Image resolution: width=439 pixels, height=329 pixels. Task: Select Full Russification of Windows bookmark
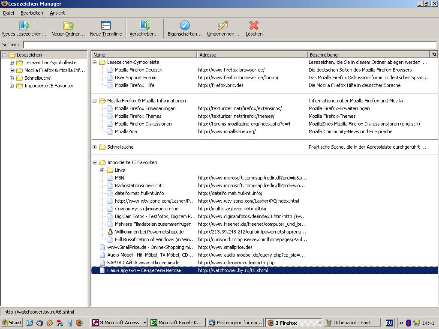(155, 239)
